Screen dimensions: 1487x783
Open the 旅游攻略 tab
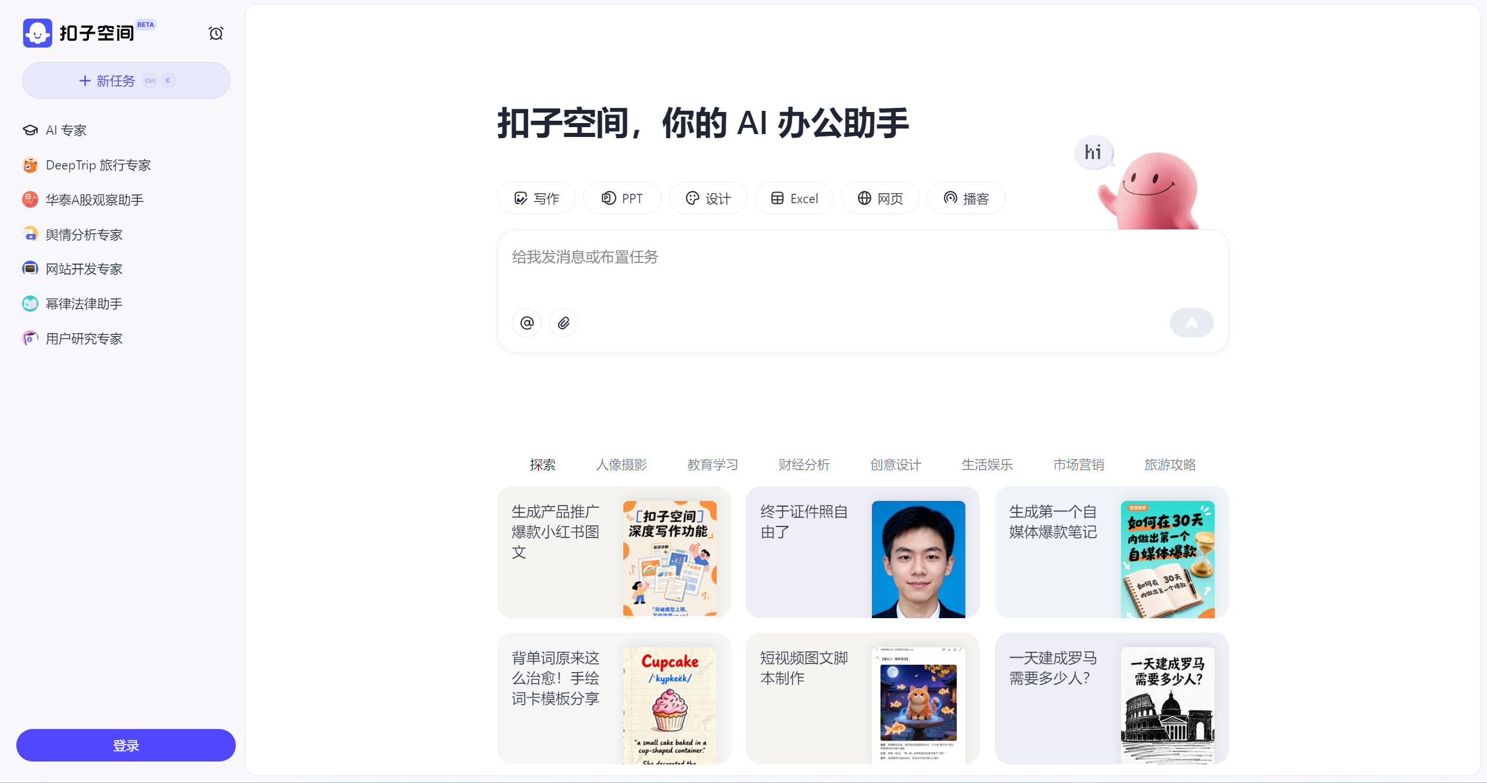tap(1170, 465)
